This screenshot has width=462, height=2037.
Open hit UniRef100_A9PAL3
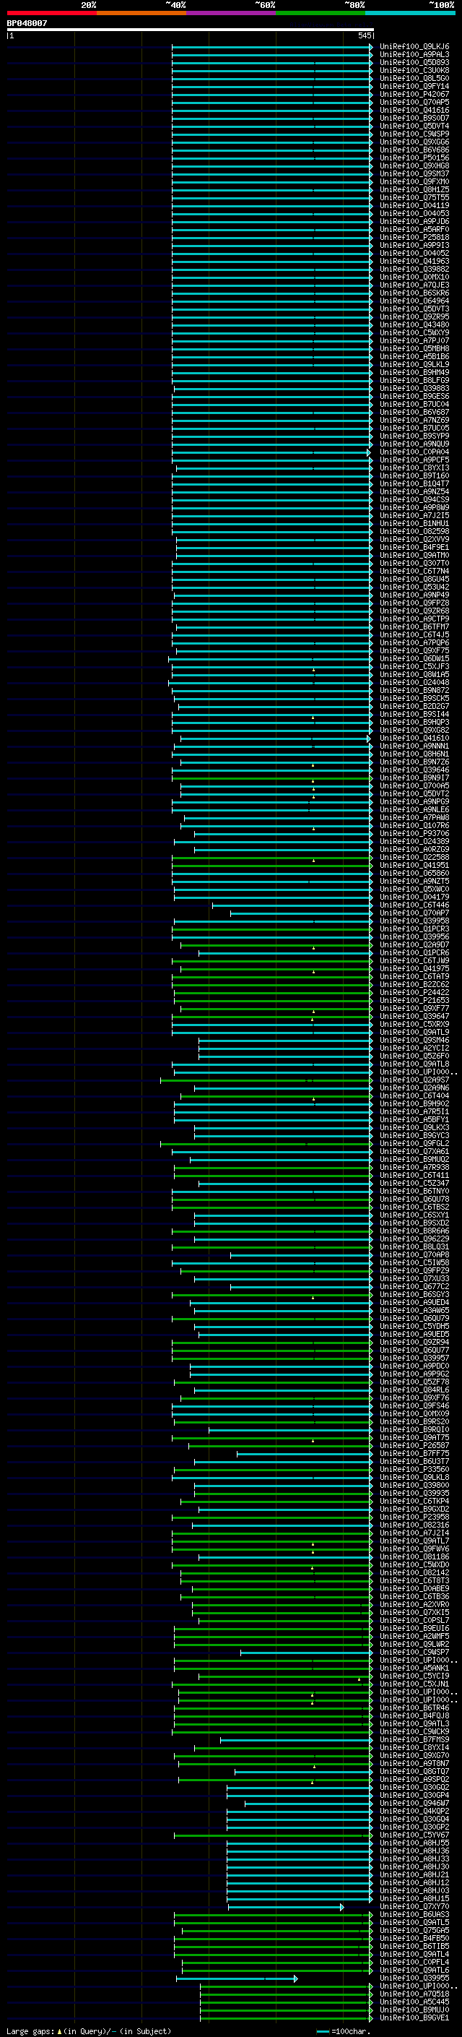point(414,55)
